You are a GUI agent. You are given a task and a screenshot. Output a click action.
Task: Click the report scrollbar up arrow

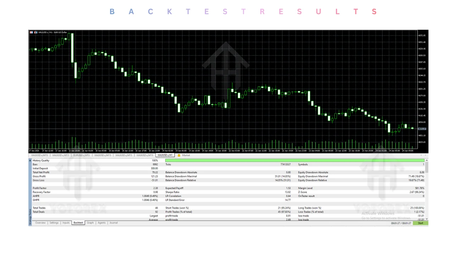click(427, 160)
